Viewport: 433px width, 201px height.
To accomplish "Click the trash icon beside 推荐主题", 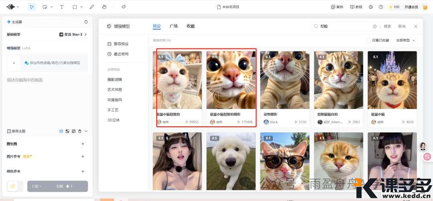I will coord(80,131).
